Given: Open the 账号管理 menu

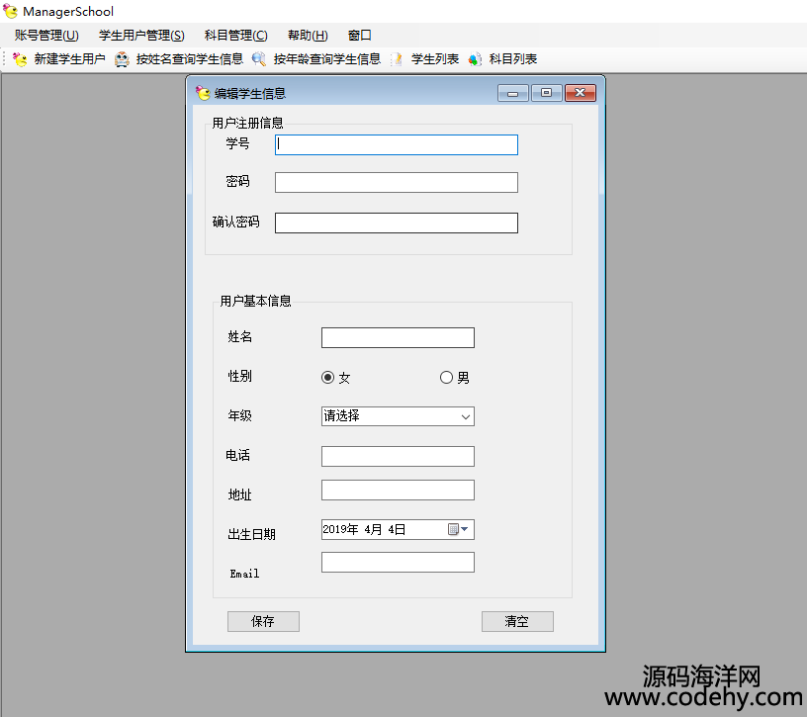Looking at the screenshot, I should (x=46, y=36).
